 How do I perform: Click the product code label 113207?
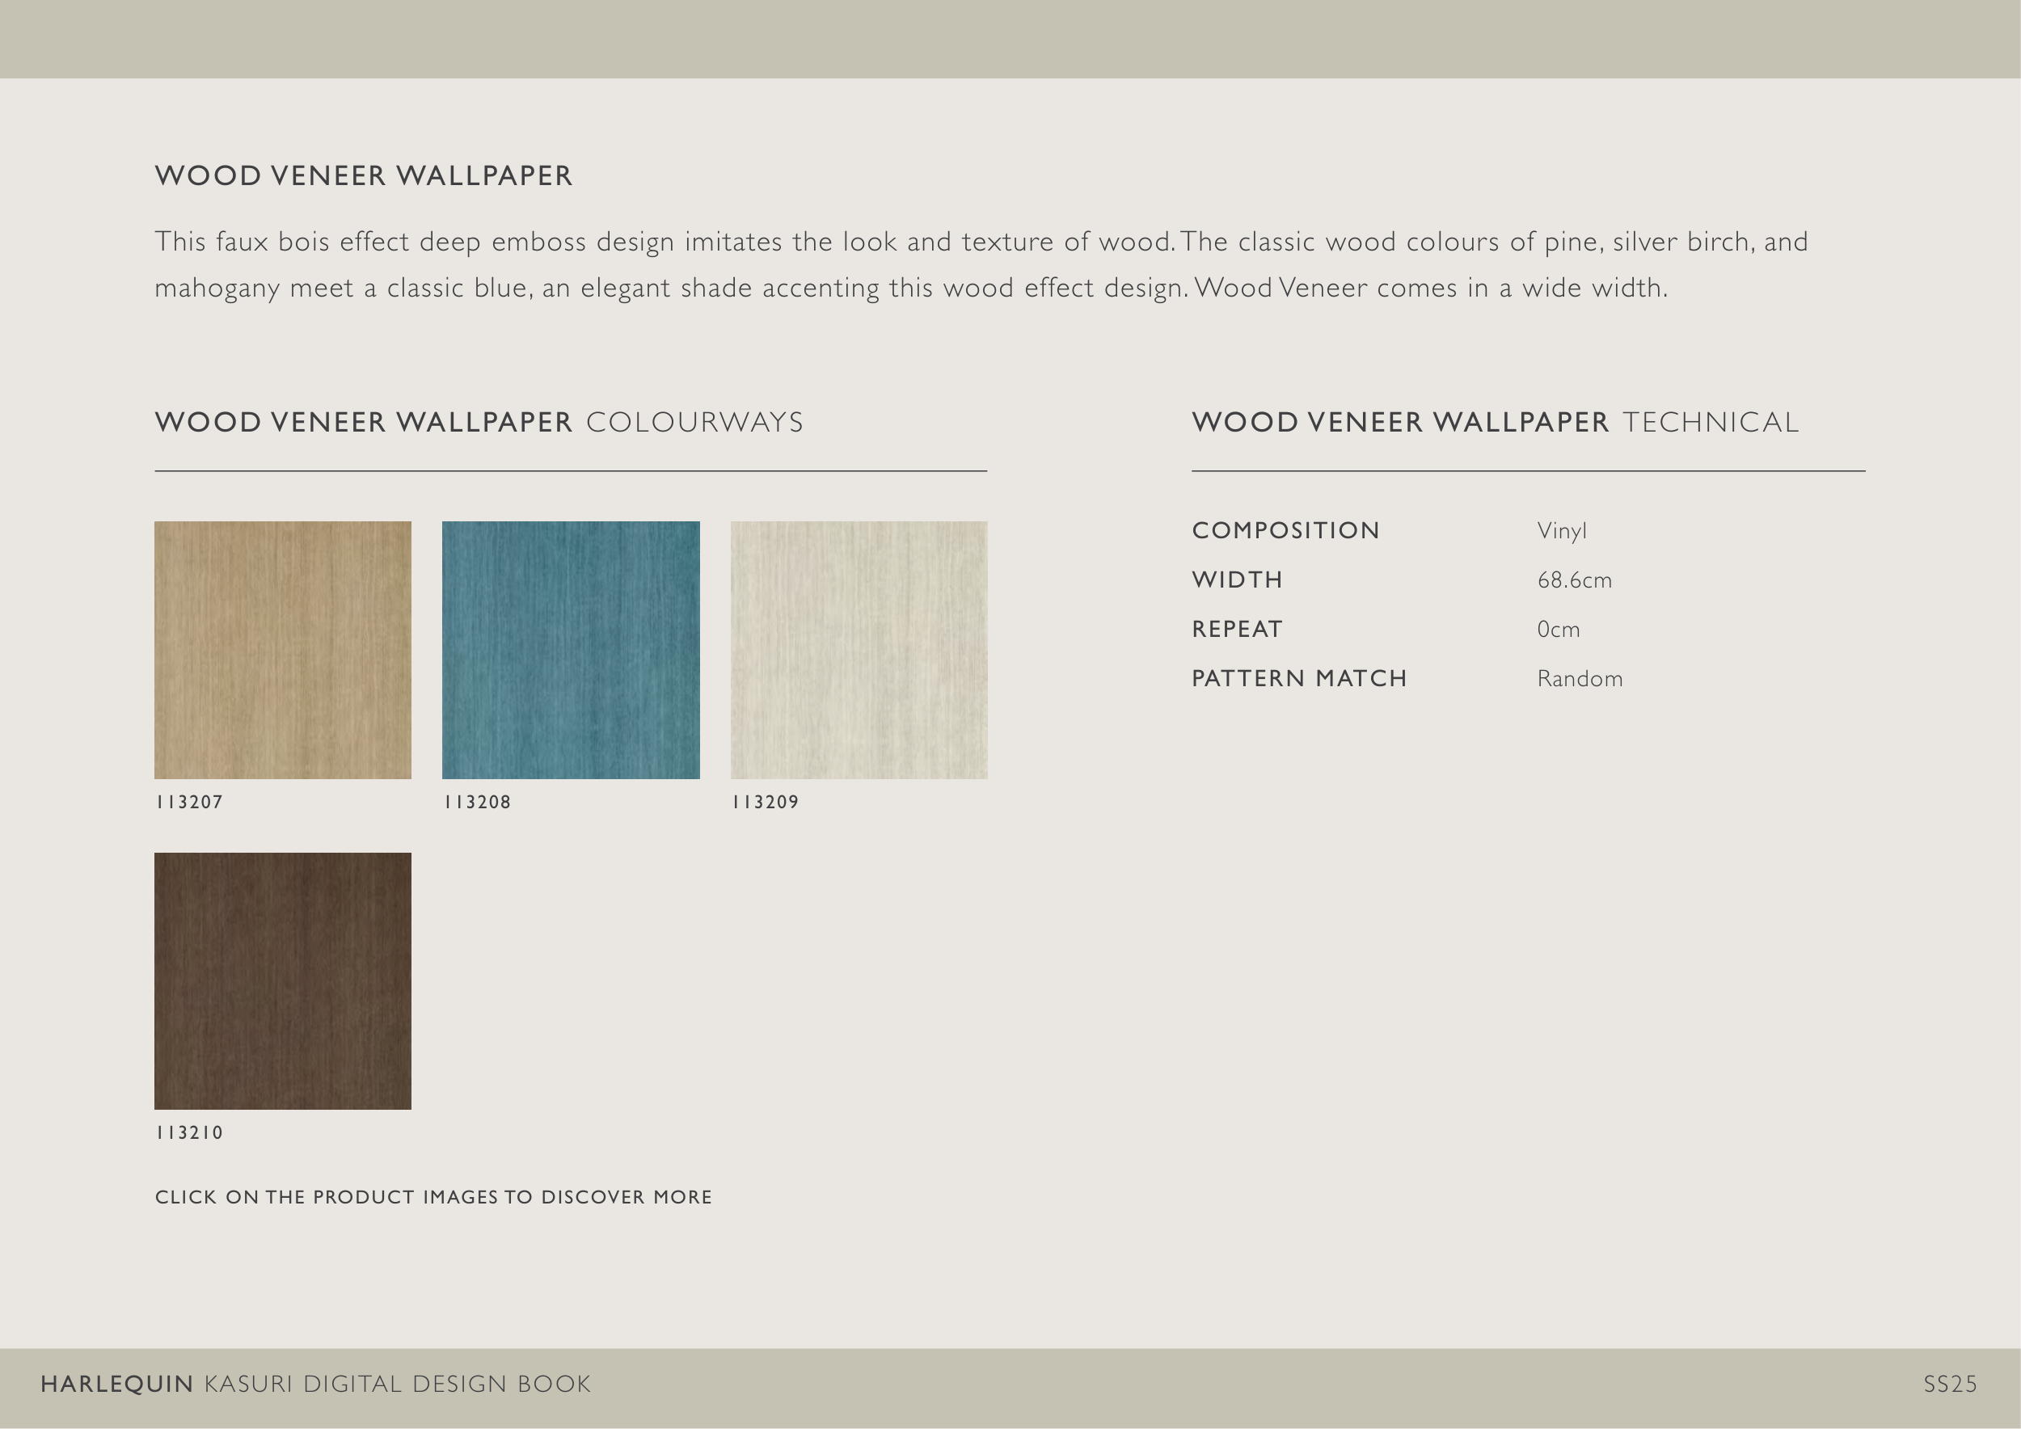click(x=189, y=802)
